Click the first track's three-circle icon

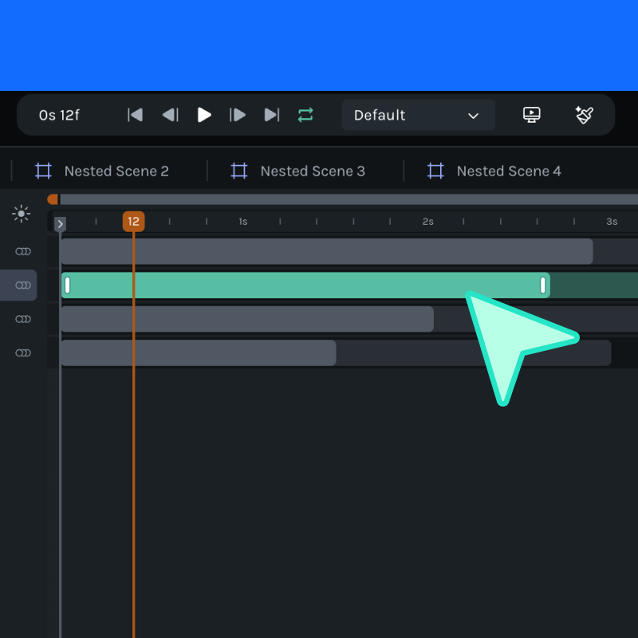click(23, 251)
